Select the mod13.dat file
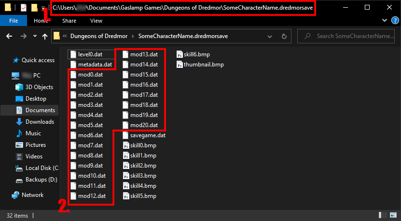The width and height of the screenshot is (401, 221). (140, 54)
